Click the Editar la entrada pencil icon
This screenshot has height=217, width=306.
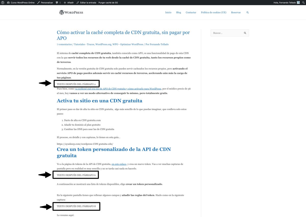78,3
